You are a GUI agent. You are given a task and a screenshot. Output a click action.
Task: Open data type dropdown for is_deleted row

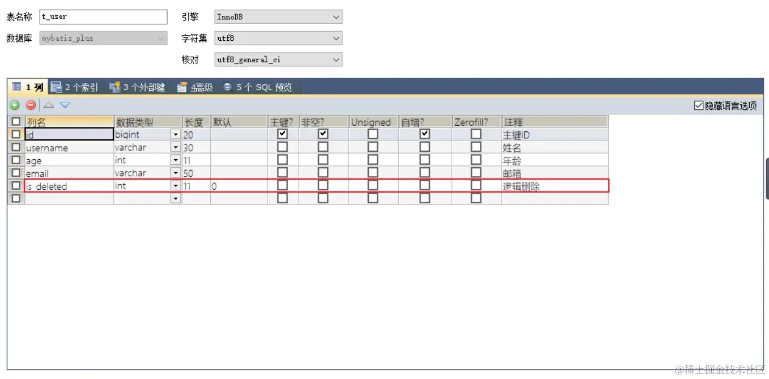point(176,186)
